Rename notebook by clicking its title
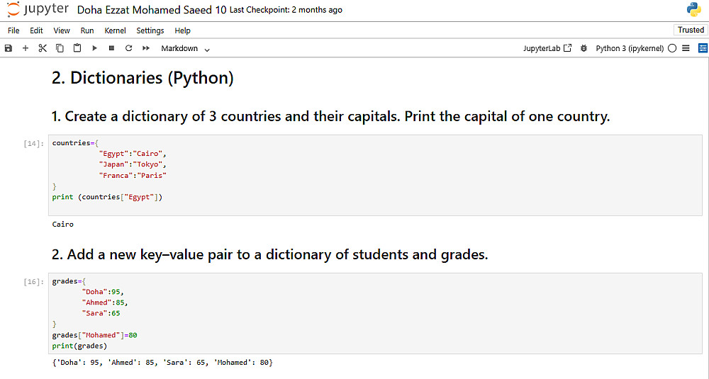 pos(151,10)
